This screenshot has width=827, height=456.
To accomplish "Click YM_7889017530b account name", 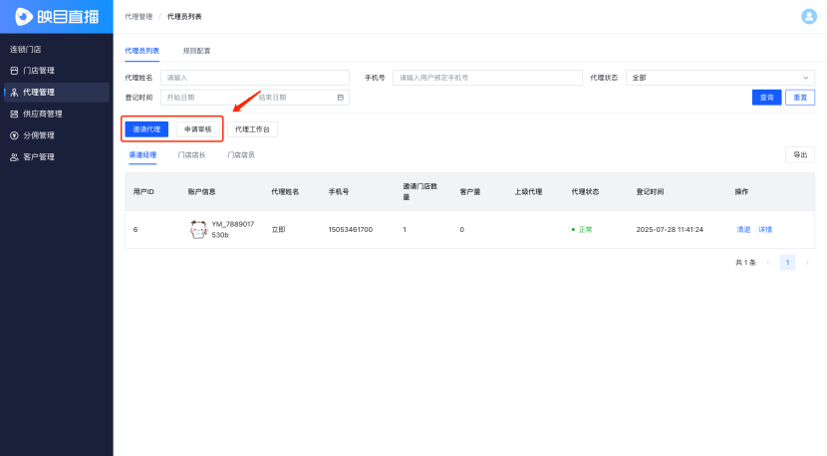I will click(x=232, y=230).
